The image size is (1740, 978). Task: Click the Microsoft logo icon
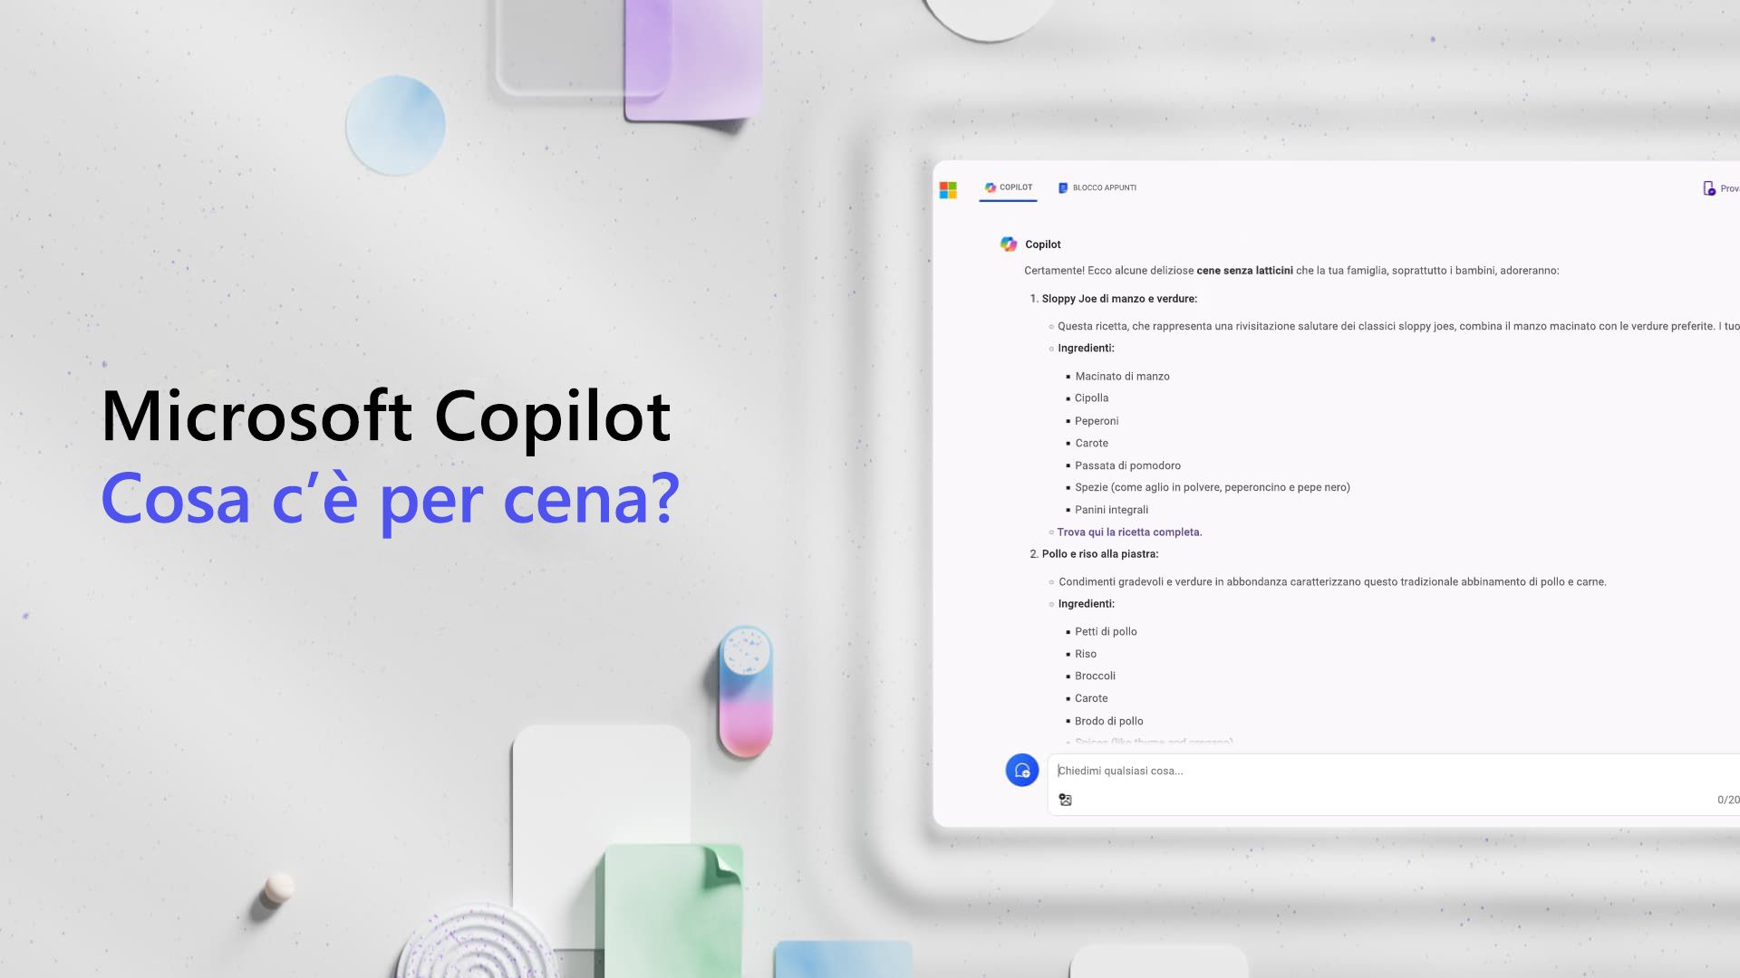pyautogui.click(x=950, y=187)
